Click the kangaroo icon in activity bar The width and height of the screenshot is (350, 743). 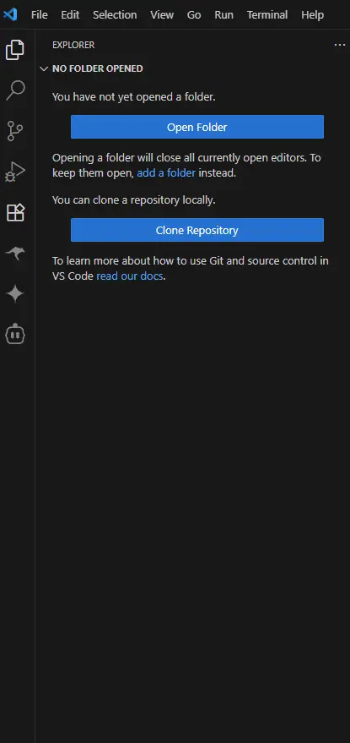click(x=15, y=254)
